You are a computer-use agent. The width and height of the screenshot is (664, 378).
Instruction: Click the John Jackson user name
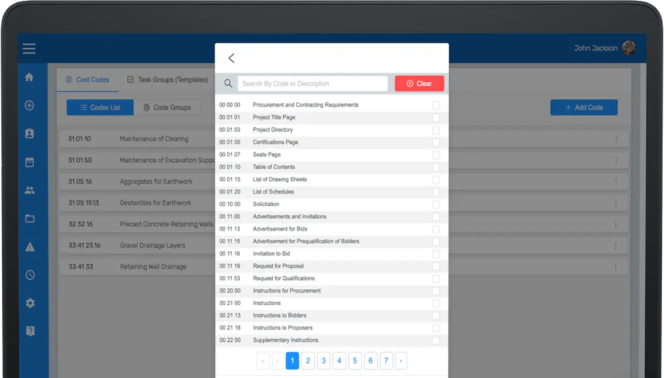596,48
